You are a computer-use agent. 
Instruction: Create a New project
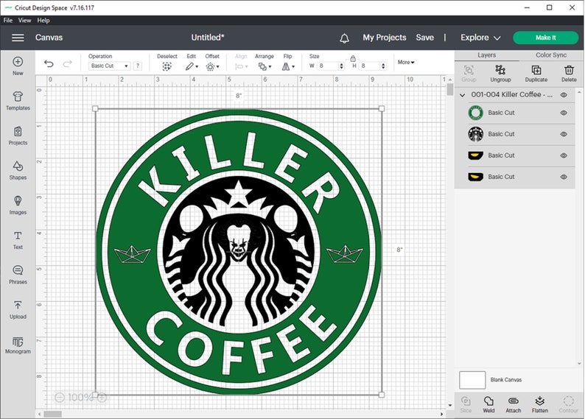18,66
